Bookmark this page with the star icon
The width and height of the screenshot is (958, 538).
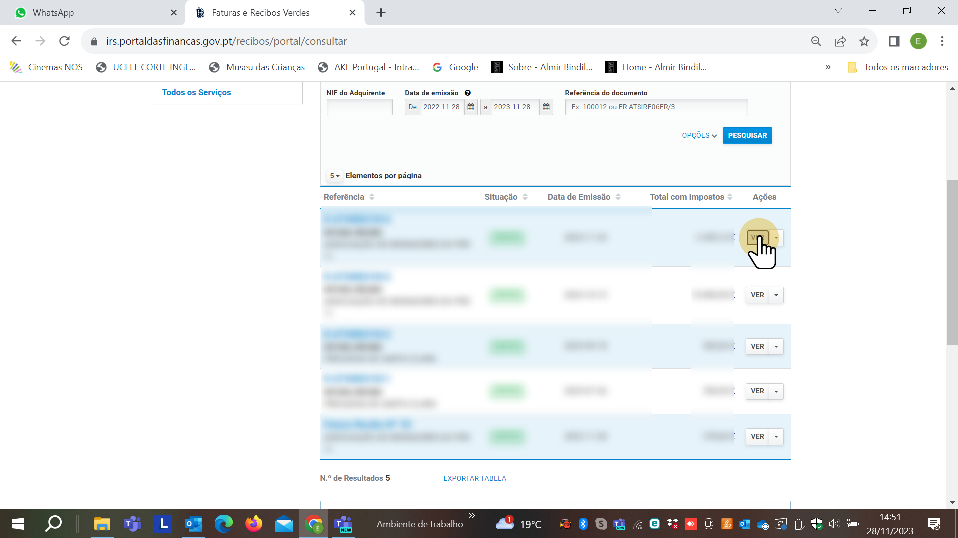click(x=864, y=41)
